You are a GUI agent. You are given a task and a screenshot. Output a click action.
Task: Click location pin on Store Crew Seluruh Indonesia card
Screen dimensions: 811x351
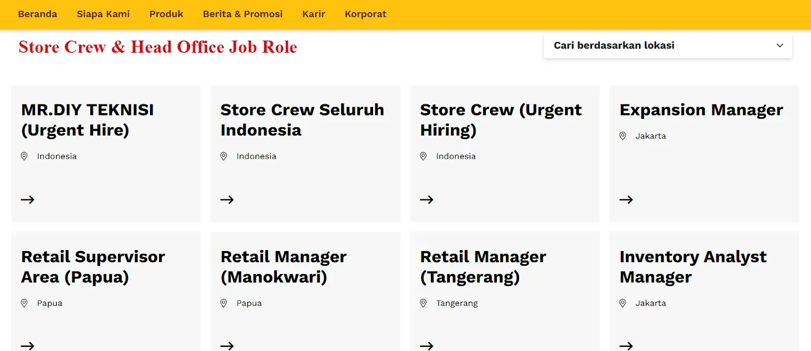(224, 156)
